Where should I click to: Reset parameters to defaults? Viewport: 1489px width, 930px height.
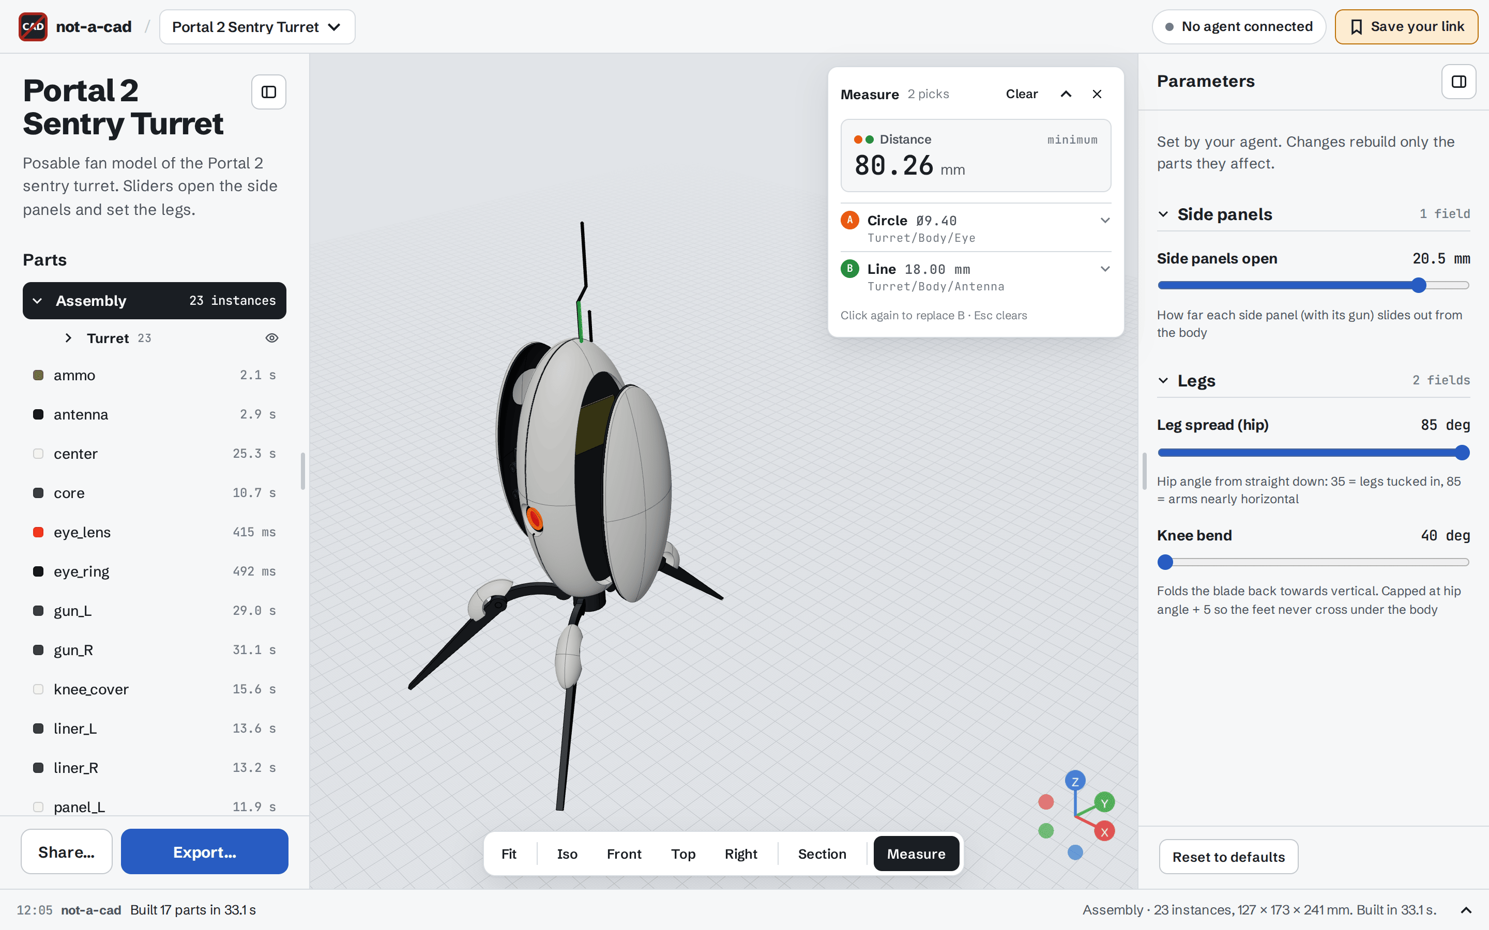tap(1228, 857)
